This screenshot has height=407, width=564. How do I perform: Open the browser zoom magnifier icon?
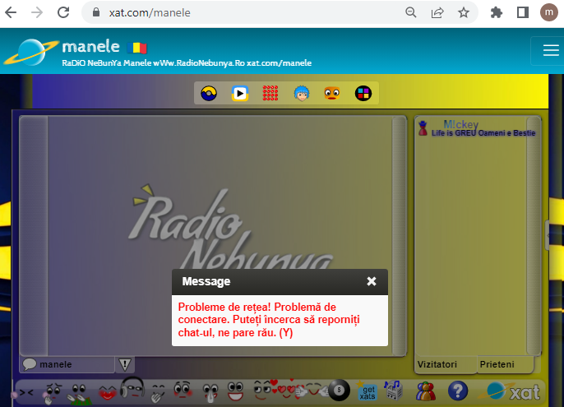click(411, 12)
